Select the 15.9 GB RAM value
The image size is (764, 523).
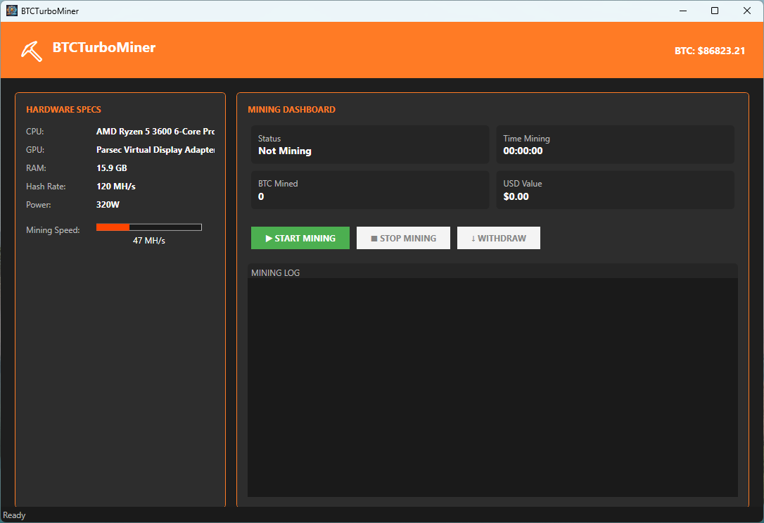pyautogui.click(x=112, y=168)
